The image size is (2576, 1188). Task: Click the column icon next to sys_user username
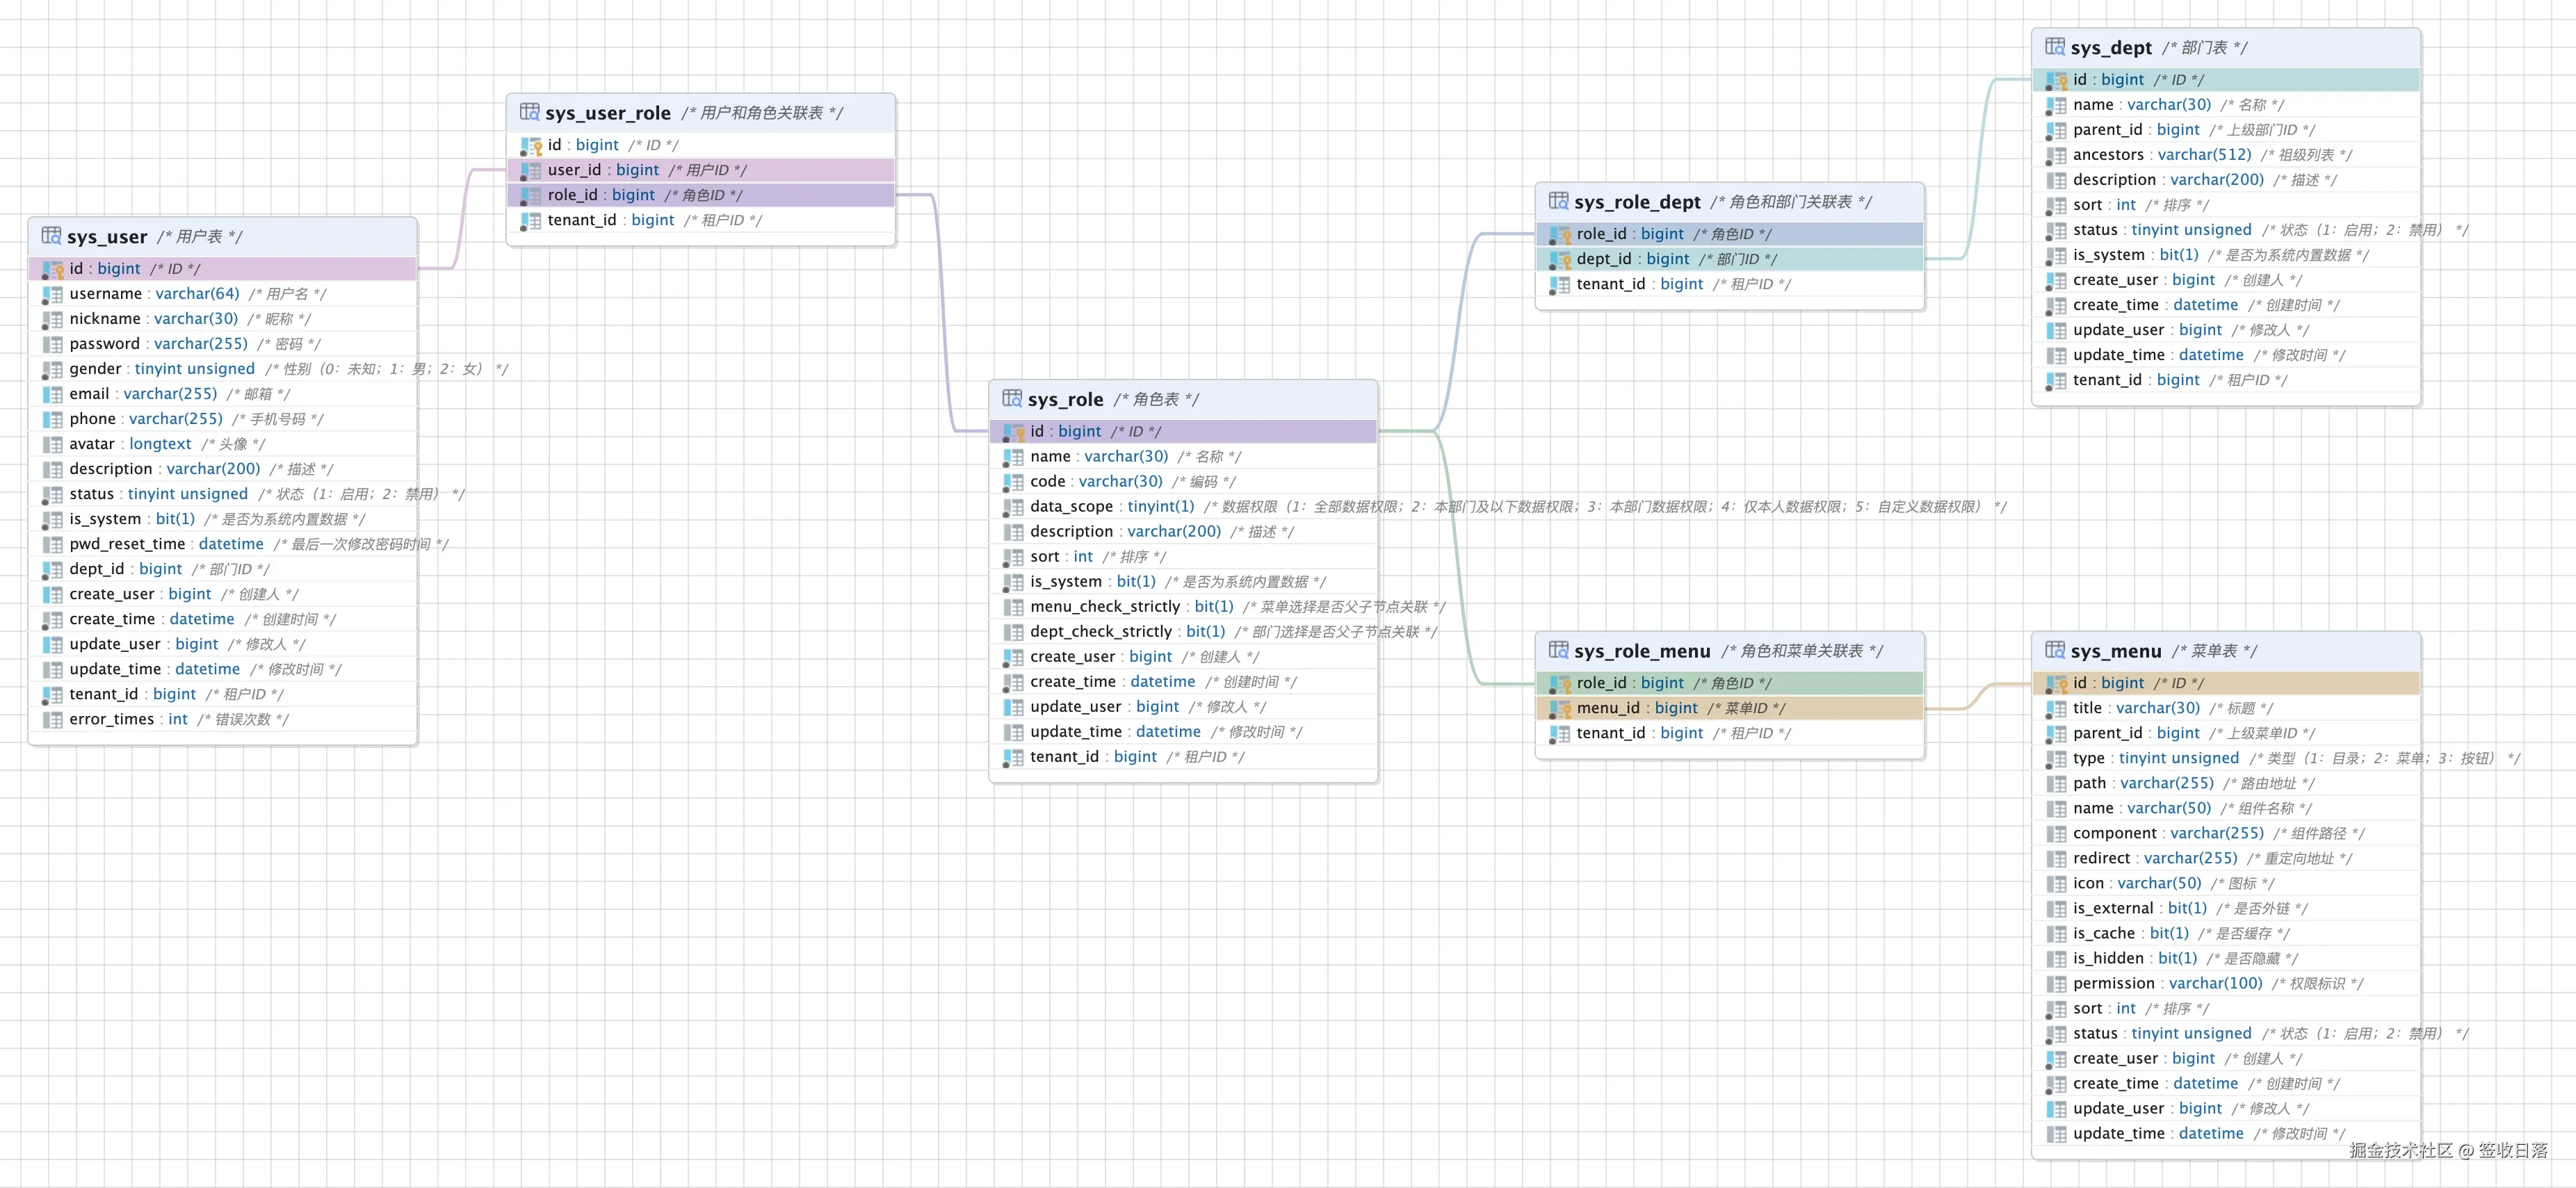click(53, 294)
